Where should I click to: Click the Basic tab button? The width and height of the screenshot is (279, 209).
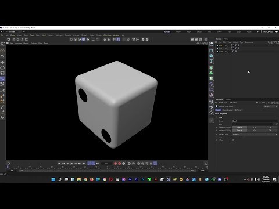[218, 110]
